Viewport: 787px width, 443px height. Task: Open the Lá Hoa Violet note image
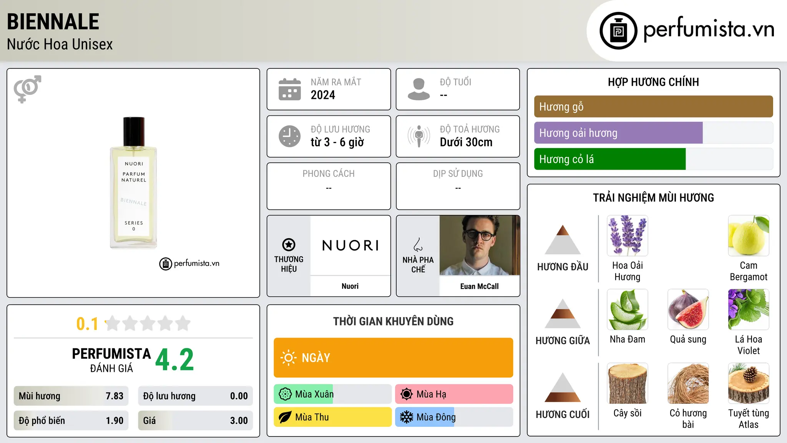tap(749, 310)
